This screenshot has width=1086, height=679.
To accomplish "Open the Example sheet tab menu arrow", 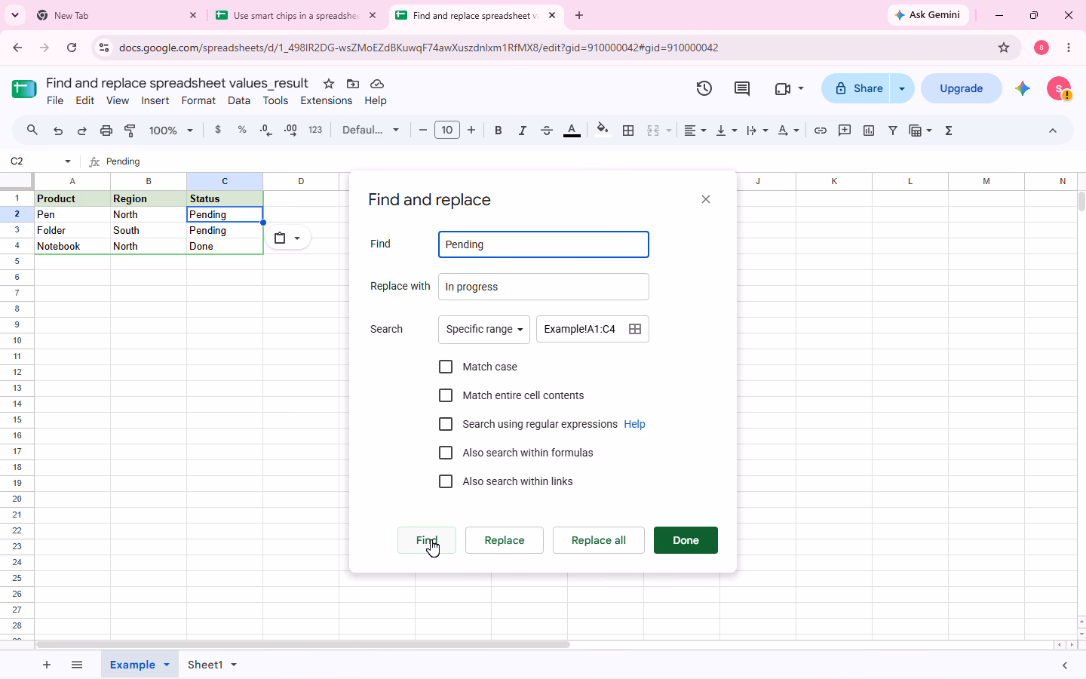I will [167, 665].
